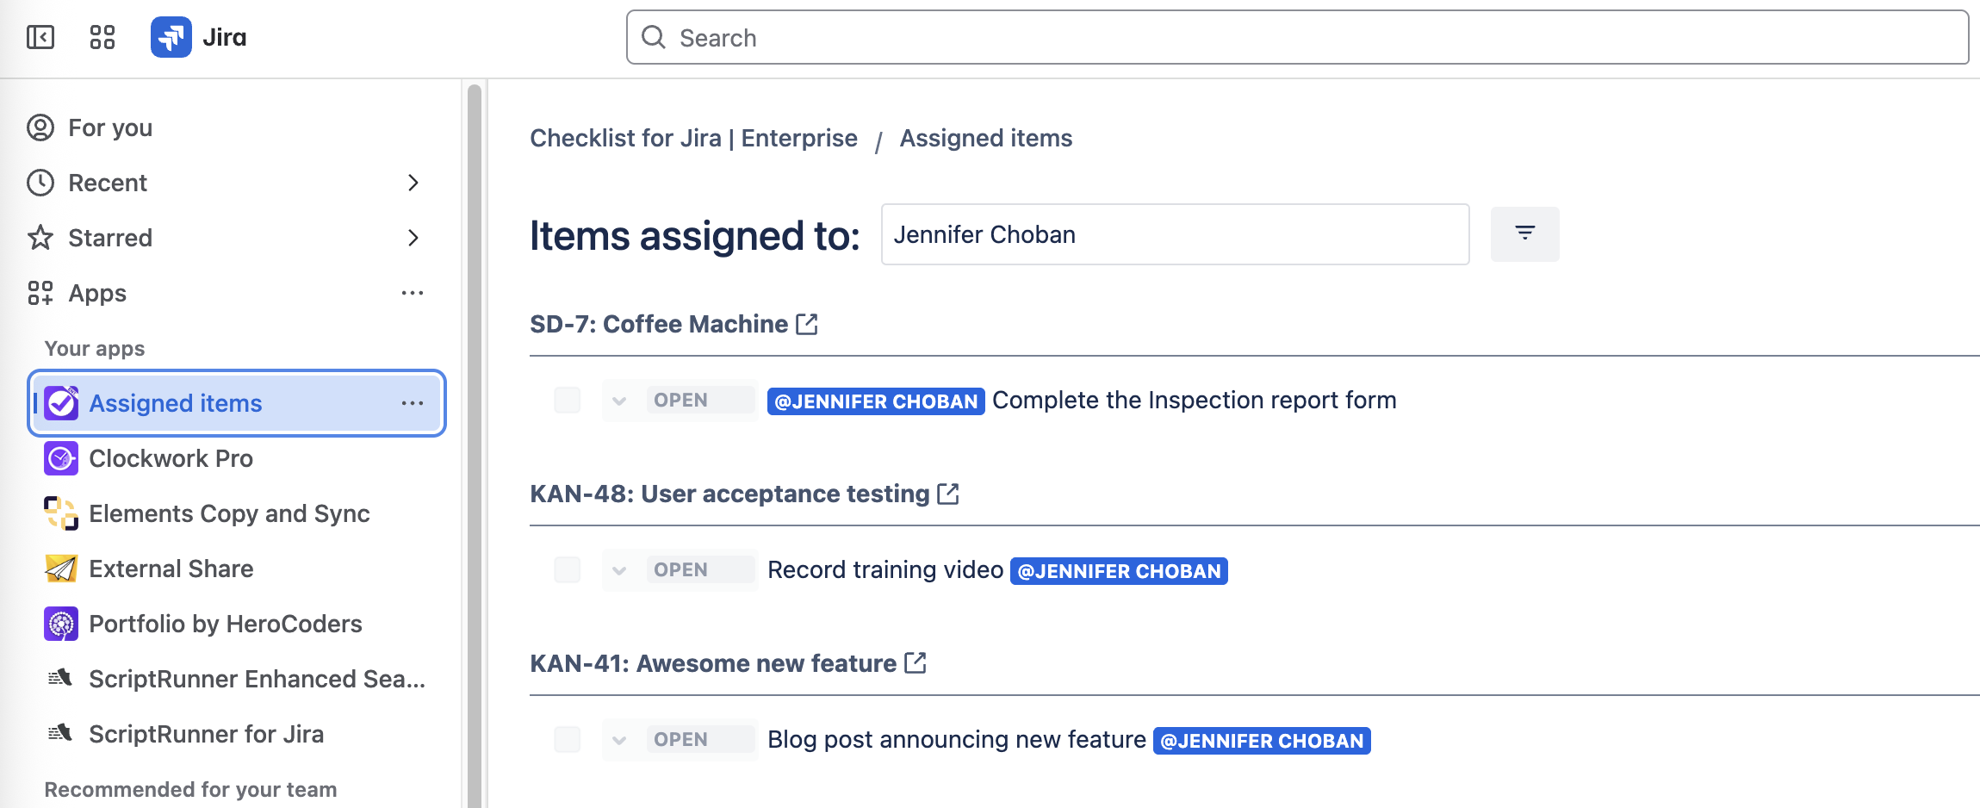Click the Jira logo icon
Screen dimensions: 1980x808
coord(171,37)
